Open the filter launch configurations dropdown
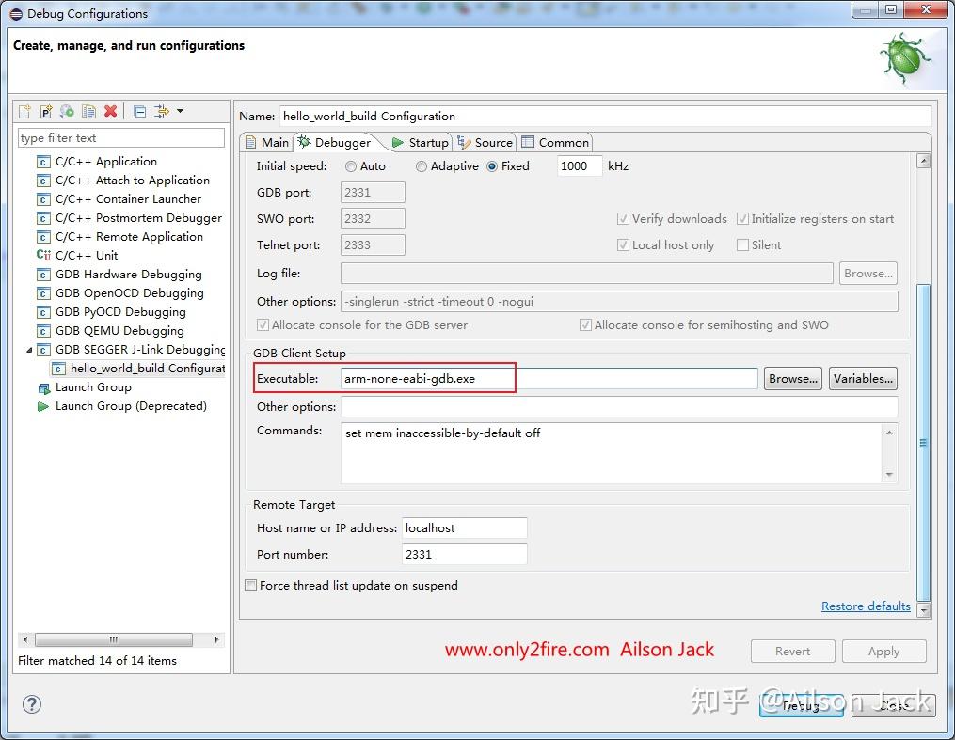This screenshot has height=740, width=955. pyautogui.click(x=181, y=111)
